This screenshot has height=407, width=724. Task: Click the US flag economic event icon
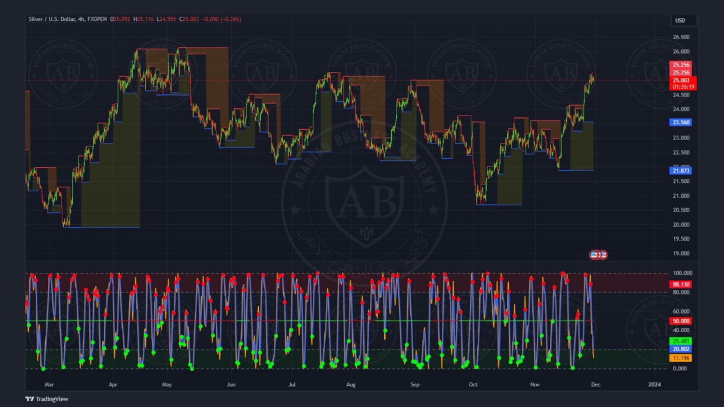point(595,255)
